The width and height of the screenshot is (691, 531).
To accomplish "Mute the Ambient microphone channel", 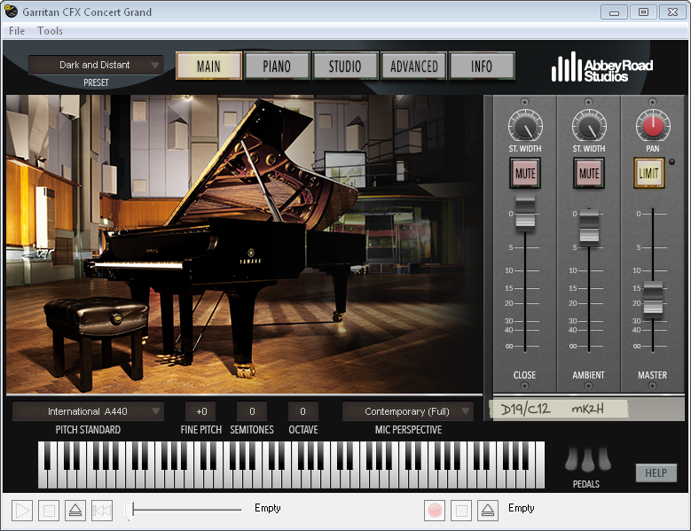I will coord(589,174).
